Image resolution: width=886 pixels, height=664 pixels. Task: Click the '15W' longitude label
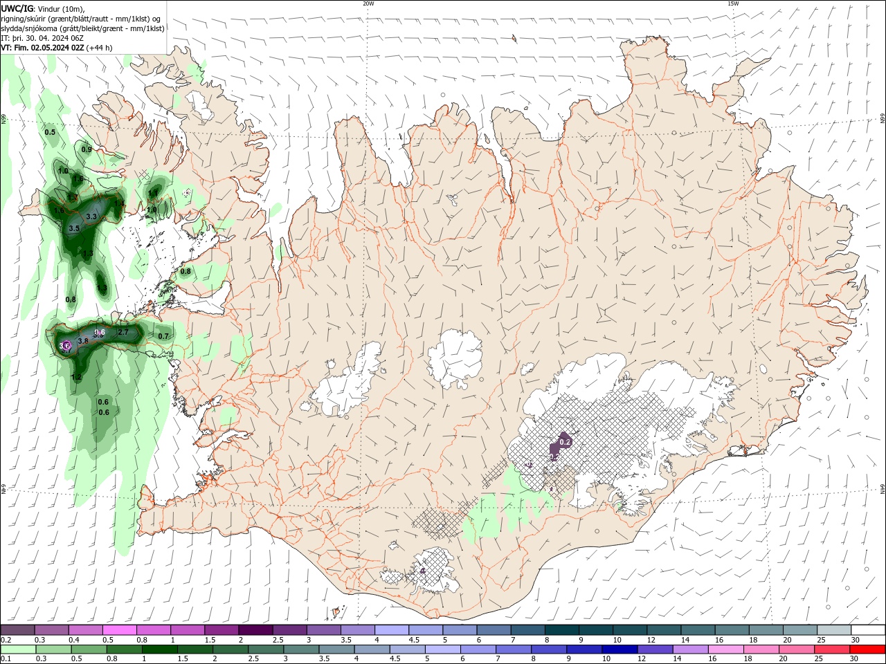click(x=733, y=3)
